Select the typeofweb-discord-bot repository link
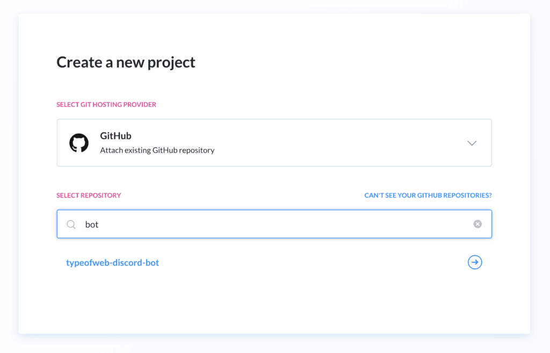 [113, 263]
